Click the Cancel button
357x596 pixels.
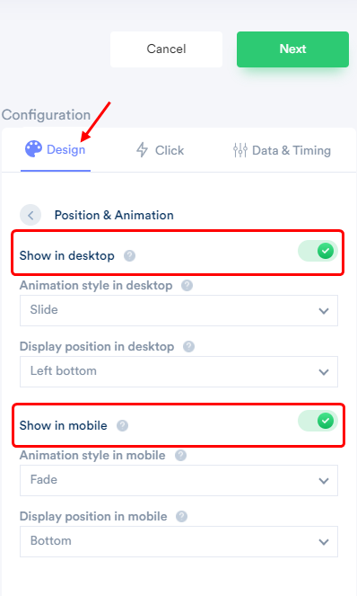point(166,49)
